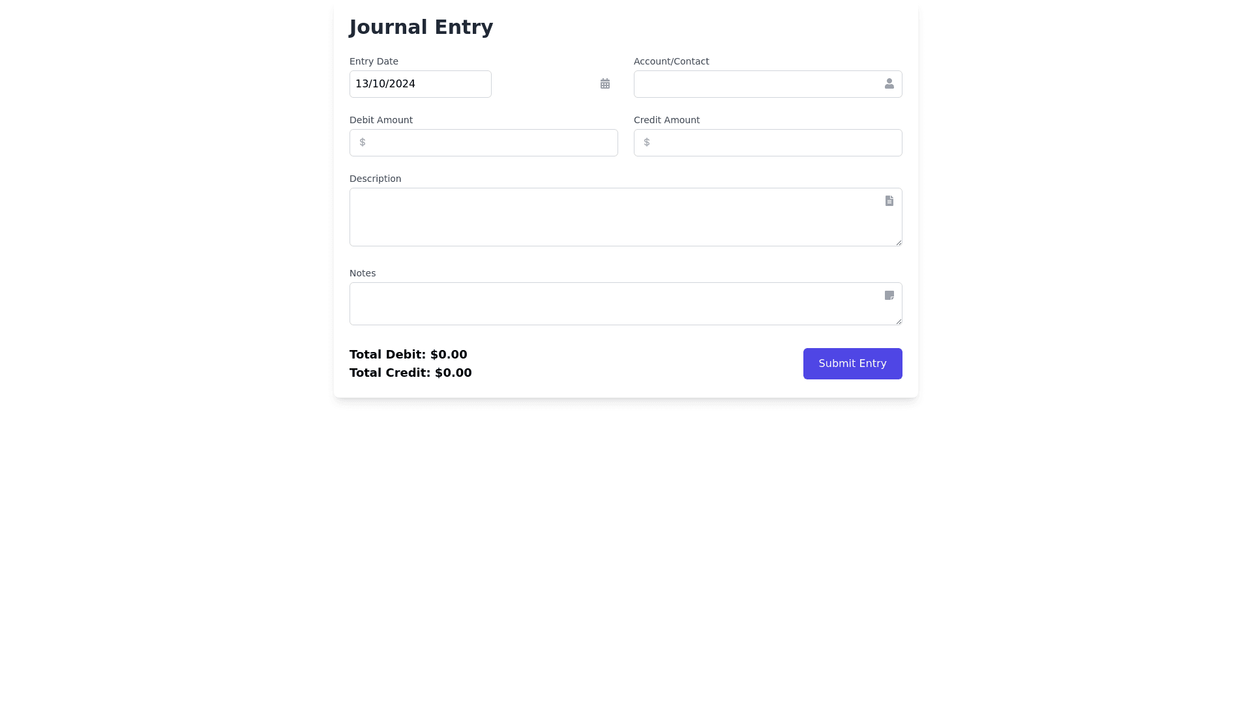Screen dimensions: 1252x704
Task: Click the sticky note icon in Notes
Action: pos(889,295)
